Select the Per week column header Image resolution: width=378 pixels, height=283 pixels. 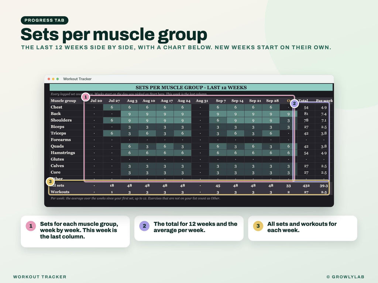tap(324, 101)
